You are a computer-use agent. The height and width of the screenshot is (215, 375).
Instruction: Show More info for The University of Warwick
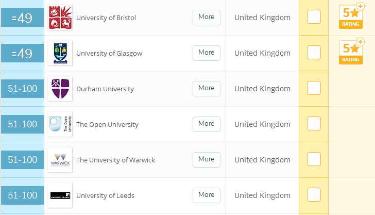206,159
